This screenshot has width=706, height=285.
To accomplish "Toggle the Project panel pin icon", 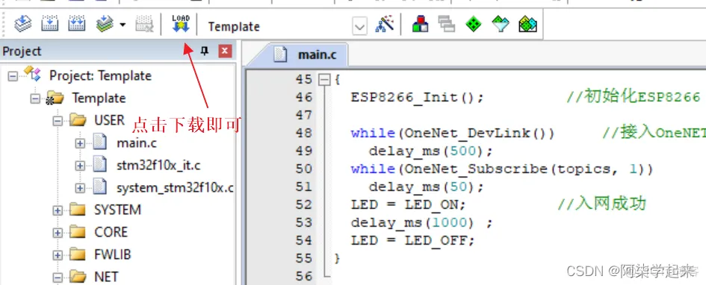I will pyautogui.click(x=205, y=51).
